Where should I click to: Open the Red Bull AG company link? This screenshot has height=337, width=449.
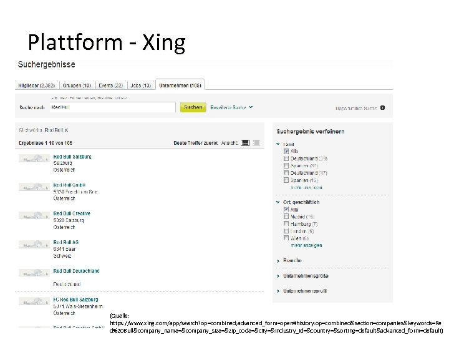66,242
